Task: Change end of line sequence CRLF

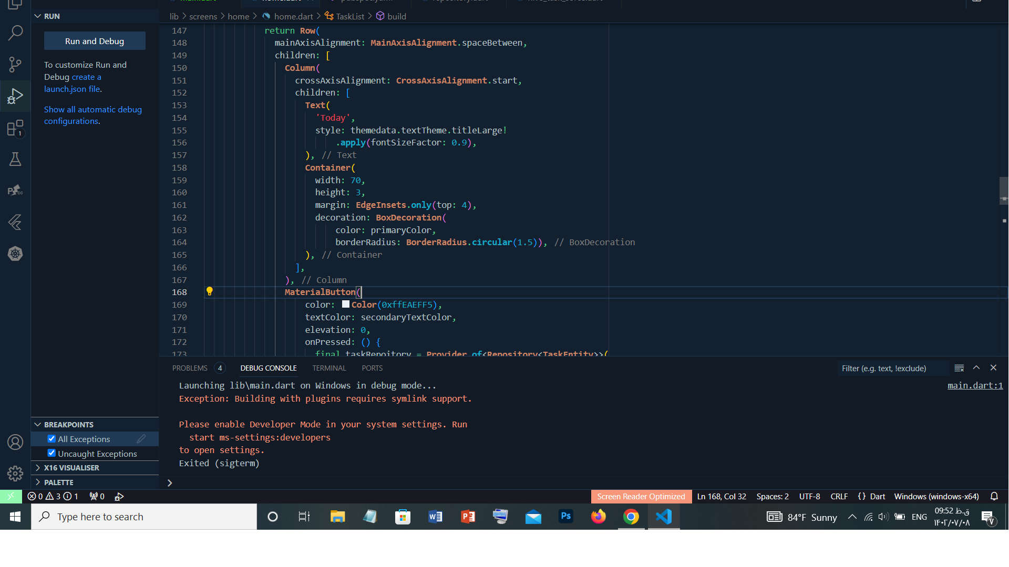Action: [839, 496]
